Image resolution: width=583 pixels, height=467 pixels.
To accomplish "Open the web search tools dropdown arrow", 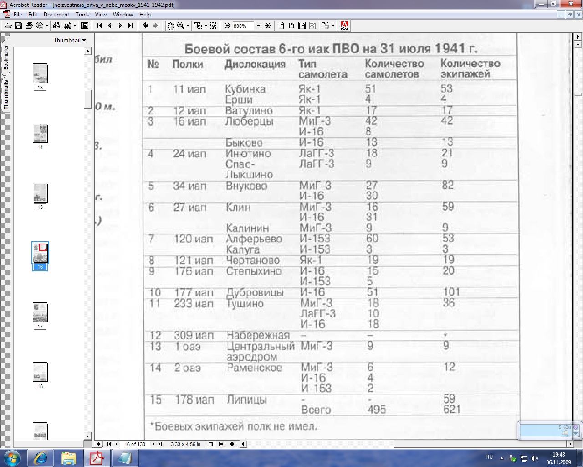I will coord(47,26).
